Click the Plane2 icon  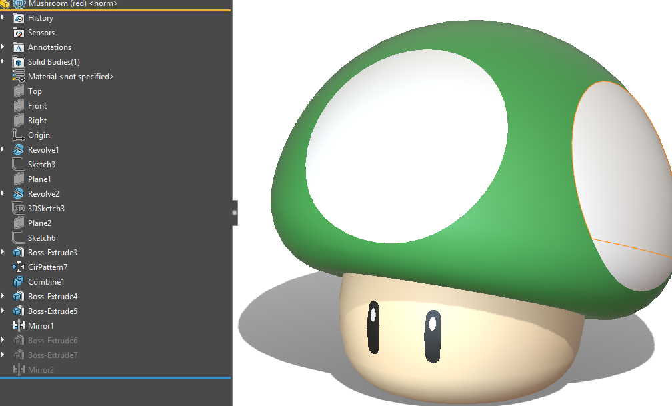[x=19, y=223]
